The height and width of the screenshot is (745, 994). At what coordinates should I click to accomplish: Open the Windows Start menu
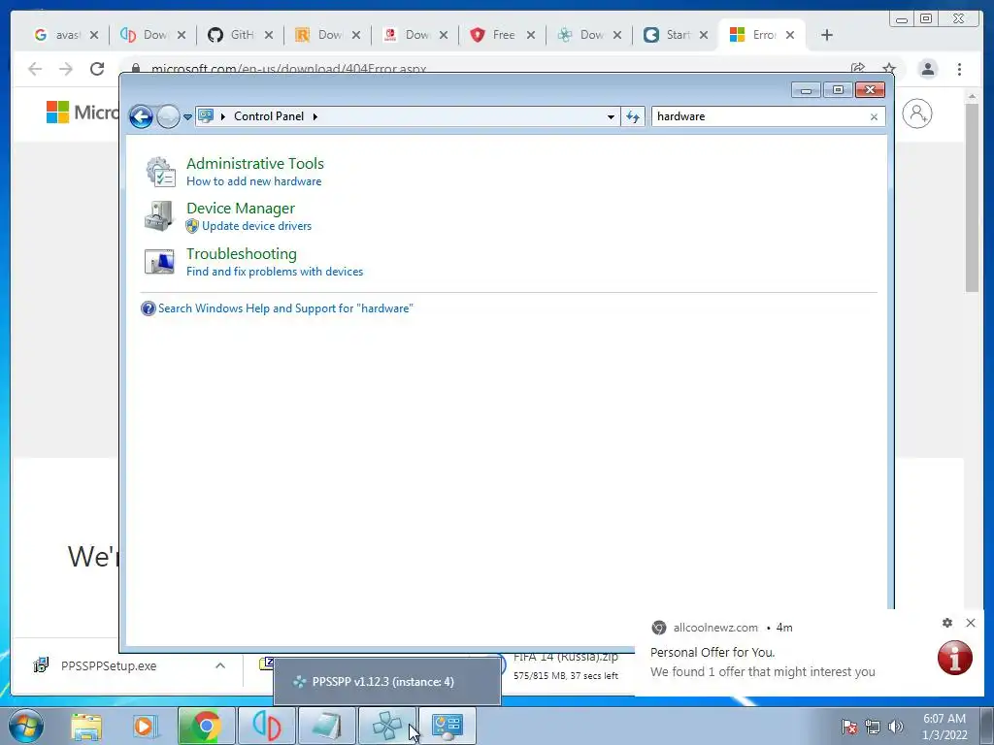(x=25, y=726)
